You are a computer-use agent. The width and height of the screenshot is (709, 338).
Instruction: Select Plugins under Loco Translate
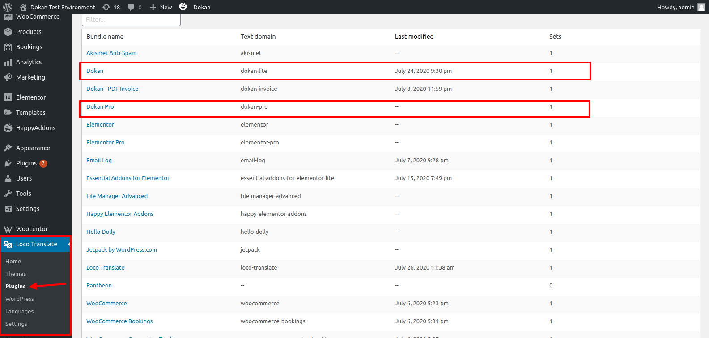click(16, 287)
